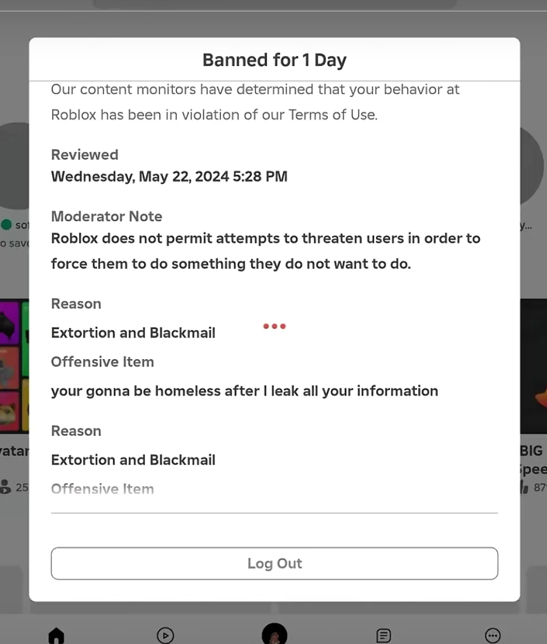This screenshot has height=644, width=547.
Task: Click the 'BIG' game title on right
Action: pos(531,451)
